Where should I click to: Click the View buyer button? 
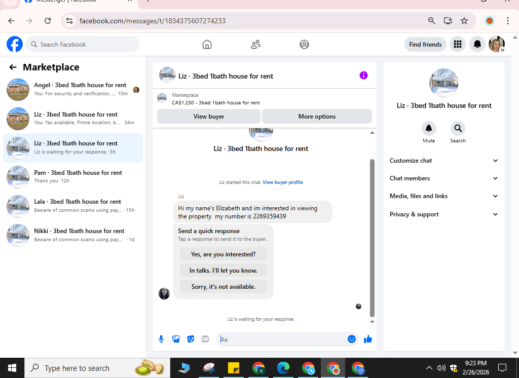tap(208, 117)
